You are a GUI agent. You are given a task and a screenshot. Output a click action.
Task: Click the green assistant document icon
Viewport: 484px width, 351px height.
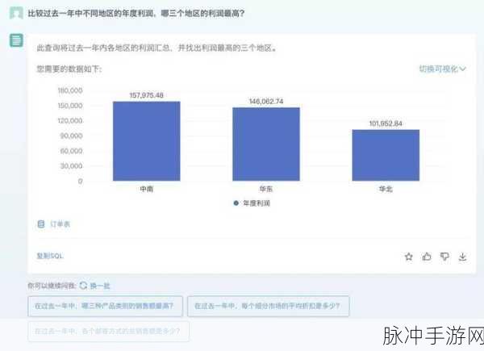[16, 40]
